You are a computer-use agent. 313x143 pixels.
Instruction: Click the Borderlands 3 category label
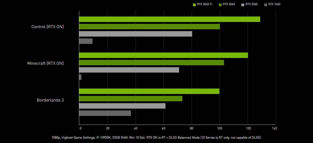pos(50,100)
